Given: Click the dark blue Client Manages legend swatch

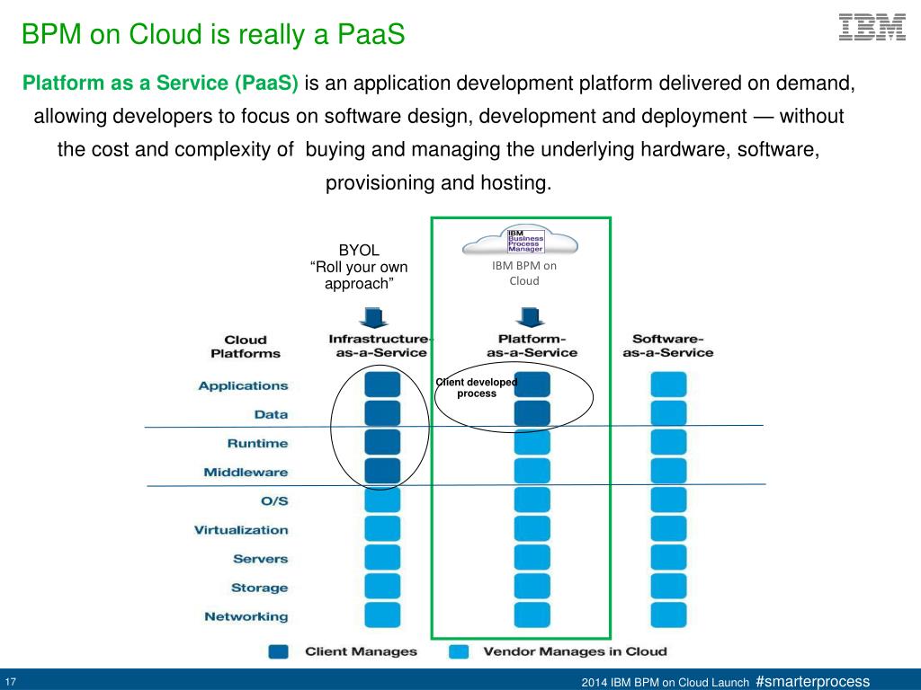Looking at the screenshot, I should 279,652.
